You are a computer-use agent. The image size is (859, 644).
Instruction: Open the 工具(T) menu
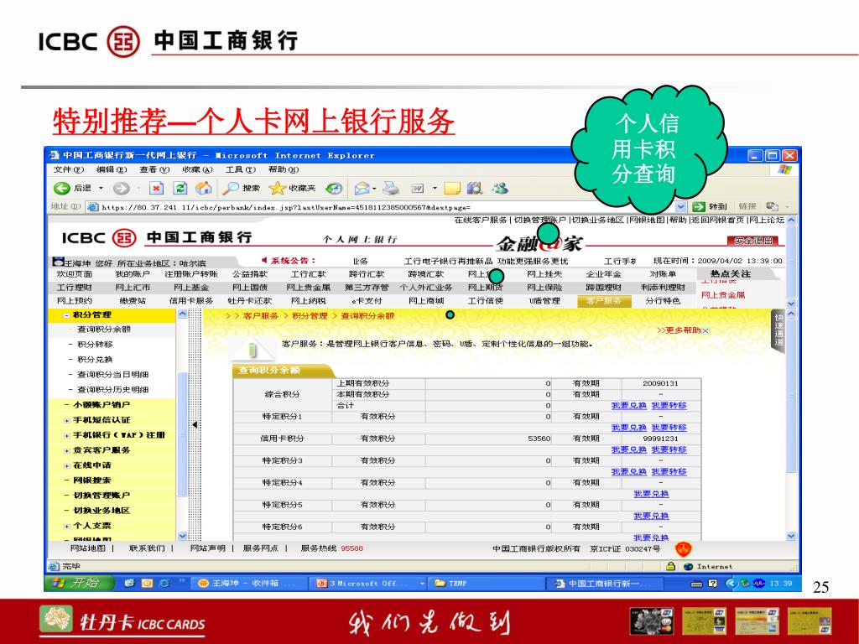pos(241,169)
